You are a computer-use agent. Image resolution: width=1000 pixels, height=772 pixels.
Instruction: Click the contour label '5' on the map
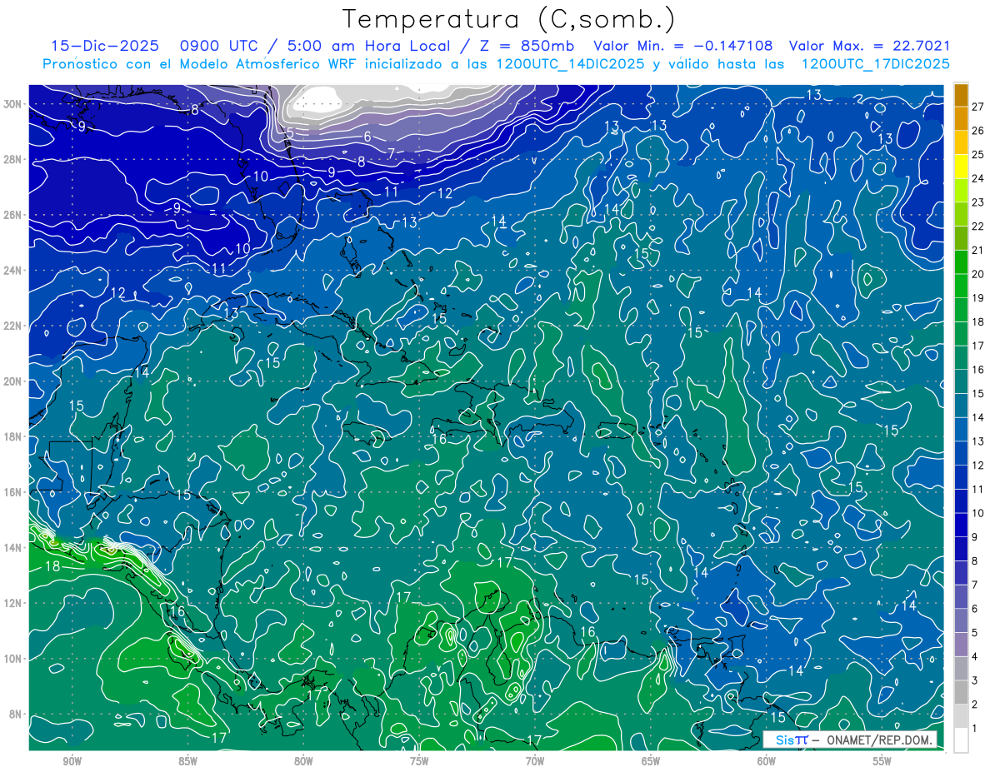pyautogui.click(x=290, y=133)
